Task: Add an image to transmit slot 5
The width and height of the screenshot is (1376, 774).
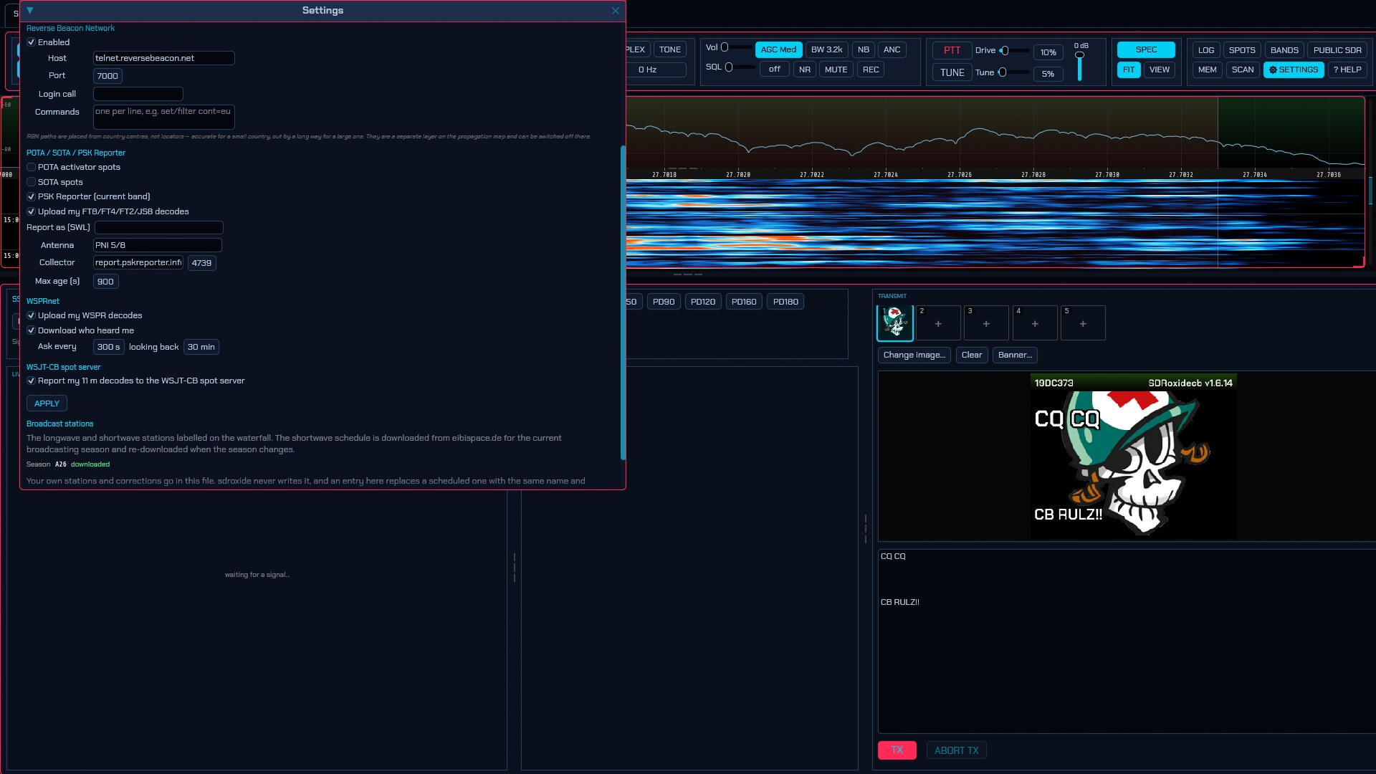Action: 1083,323
